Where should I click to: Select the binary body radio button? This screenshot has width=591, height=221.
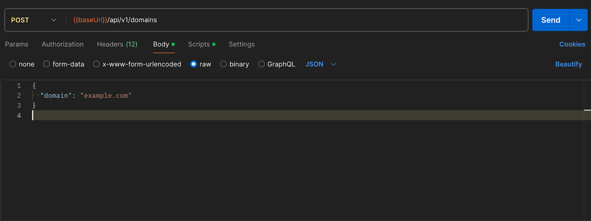223,64
